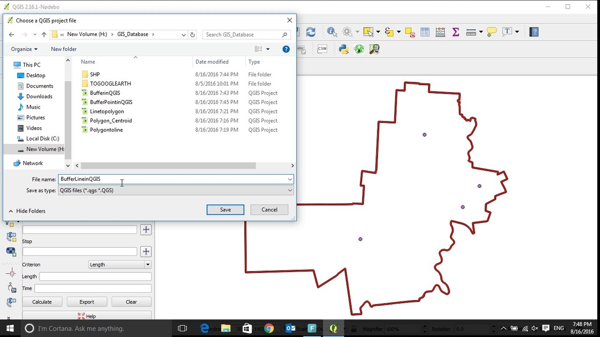
Task: Expand the Criterion Length dropdown
Action: [x=148, y=264]
